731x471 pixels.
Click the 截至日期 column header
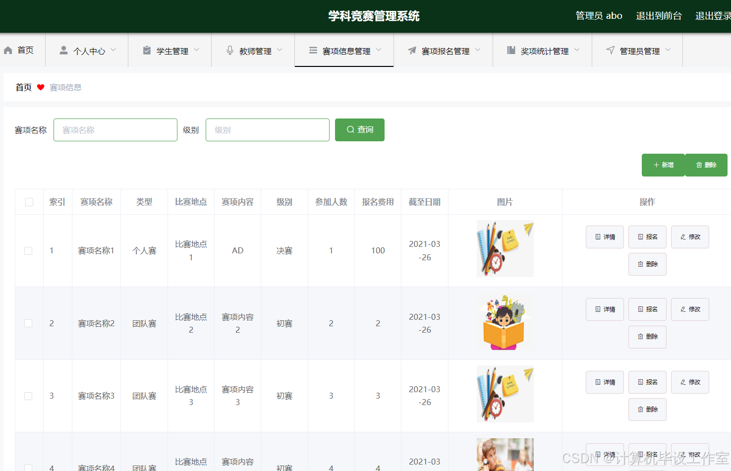pyautogui.click(x=425, y=202)
